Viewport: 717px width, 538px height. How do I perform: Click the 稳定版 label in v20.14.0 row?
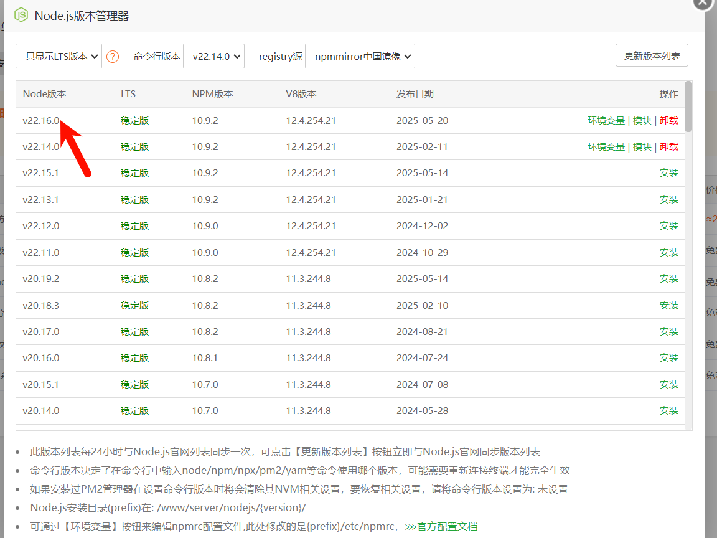coord(134,410)
